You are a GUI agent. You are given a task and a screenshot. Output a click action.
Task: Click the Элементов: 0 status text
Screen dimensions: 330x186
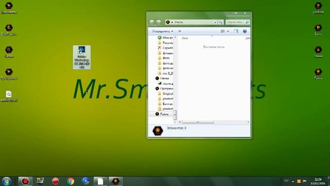176,128
